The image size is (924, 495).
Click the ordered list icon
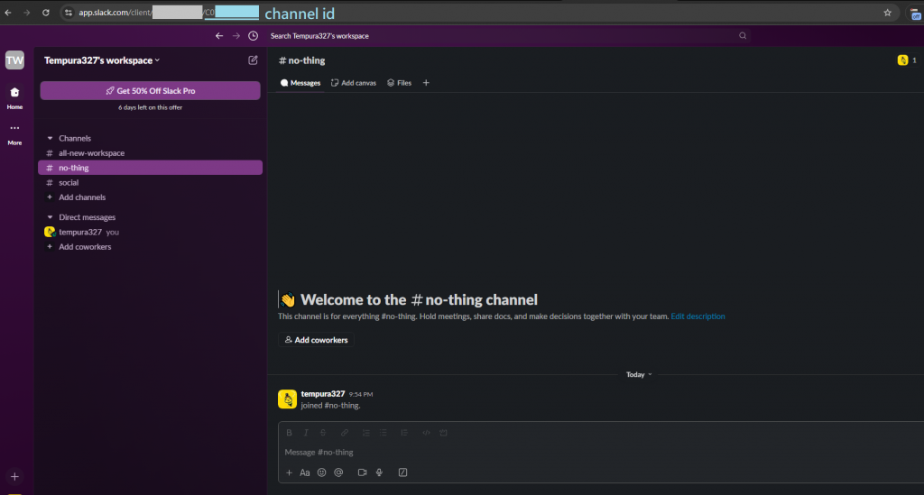click(x=366, y=433)
